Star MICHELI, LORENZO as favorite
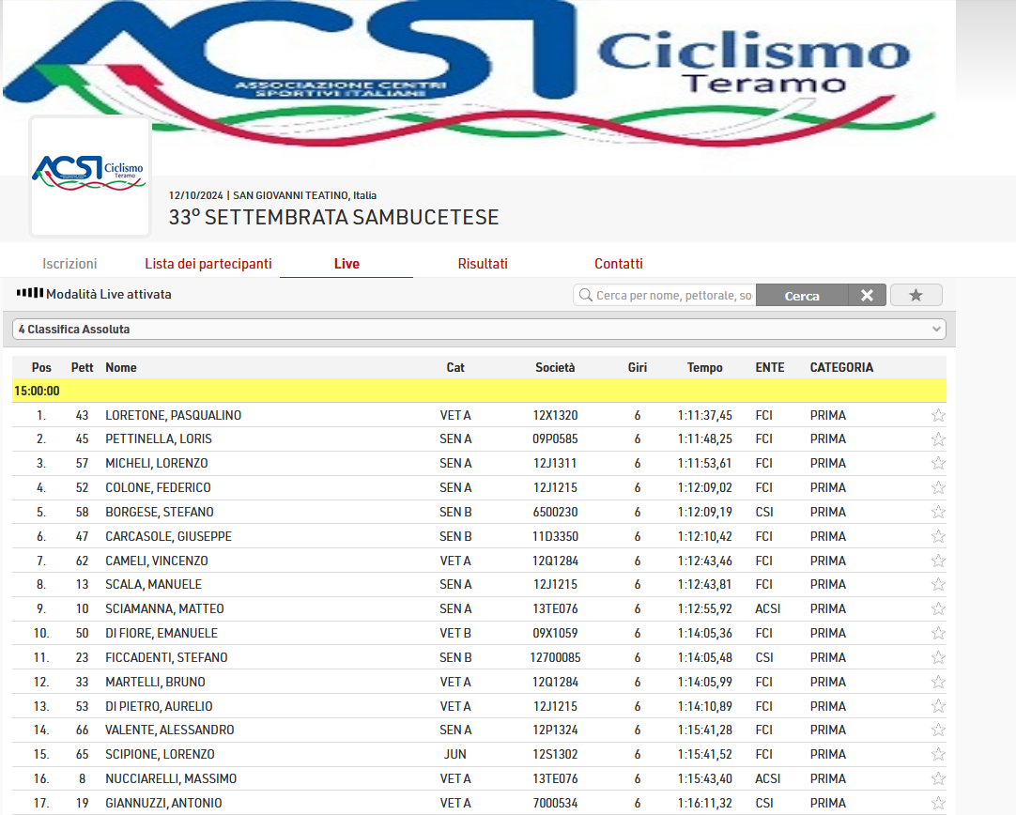1016x815 pixels. point(938,463)
